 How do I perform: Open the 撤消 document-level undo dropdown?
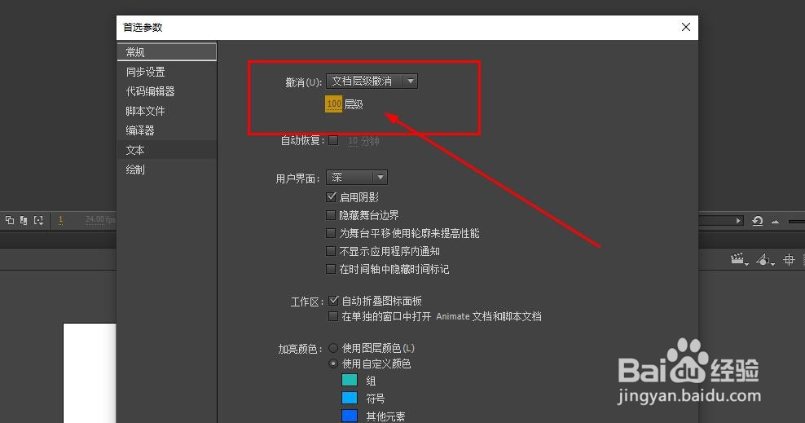tap(372, 82)
